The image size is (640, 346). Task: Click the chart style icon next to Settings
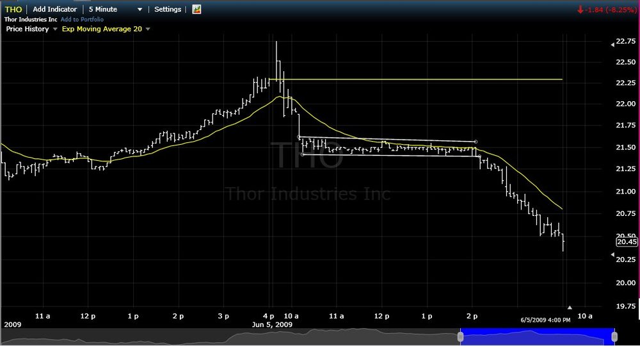[196, 10]
